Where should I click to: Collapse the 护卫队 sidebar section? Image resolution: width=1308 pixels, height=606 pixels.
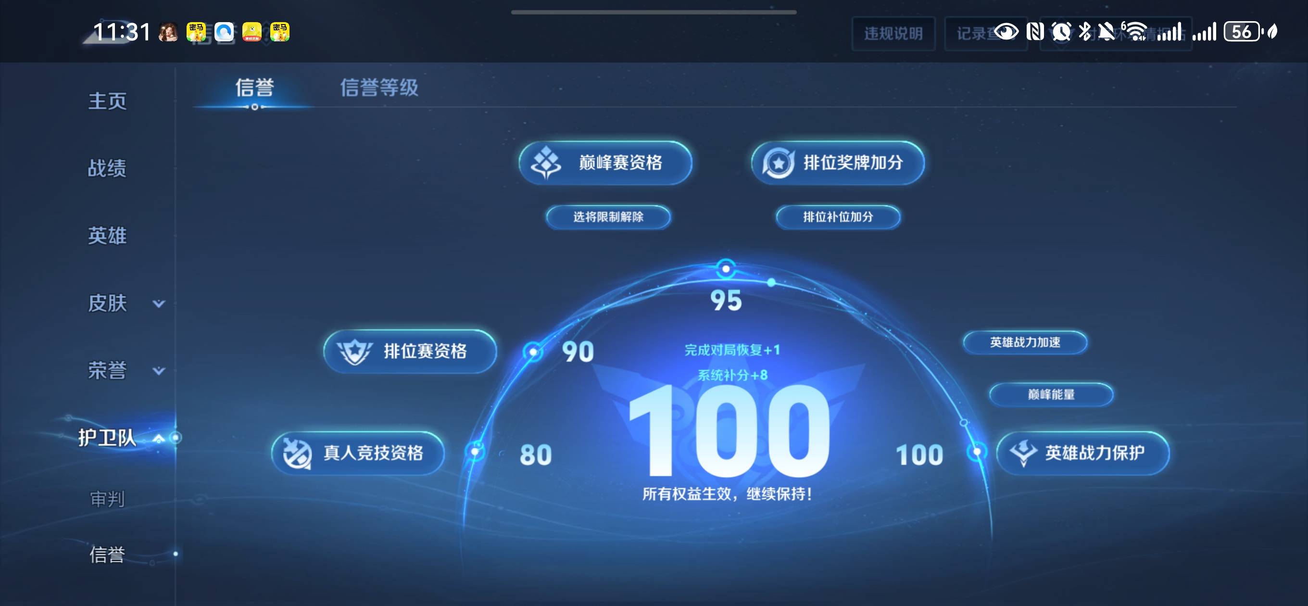[x=158, y=438]
